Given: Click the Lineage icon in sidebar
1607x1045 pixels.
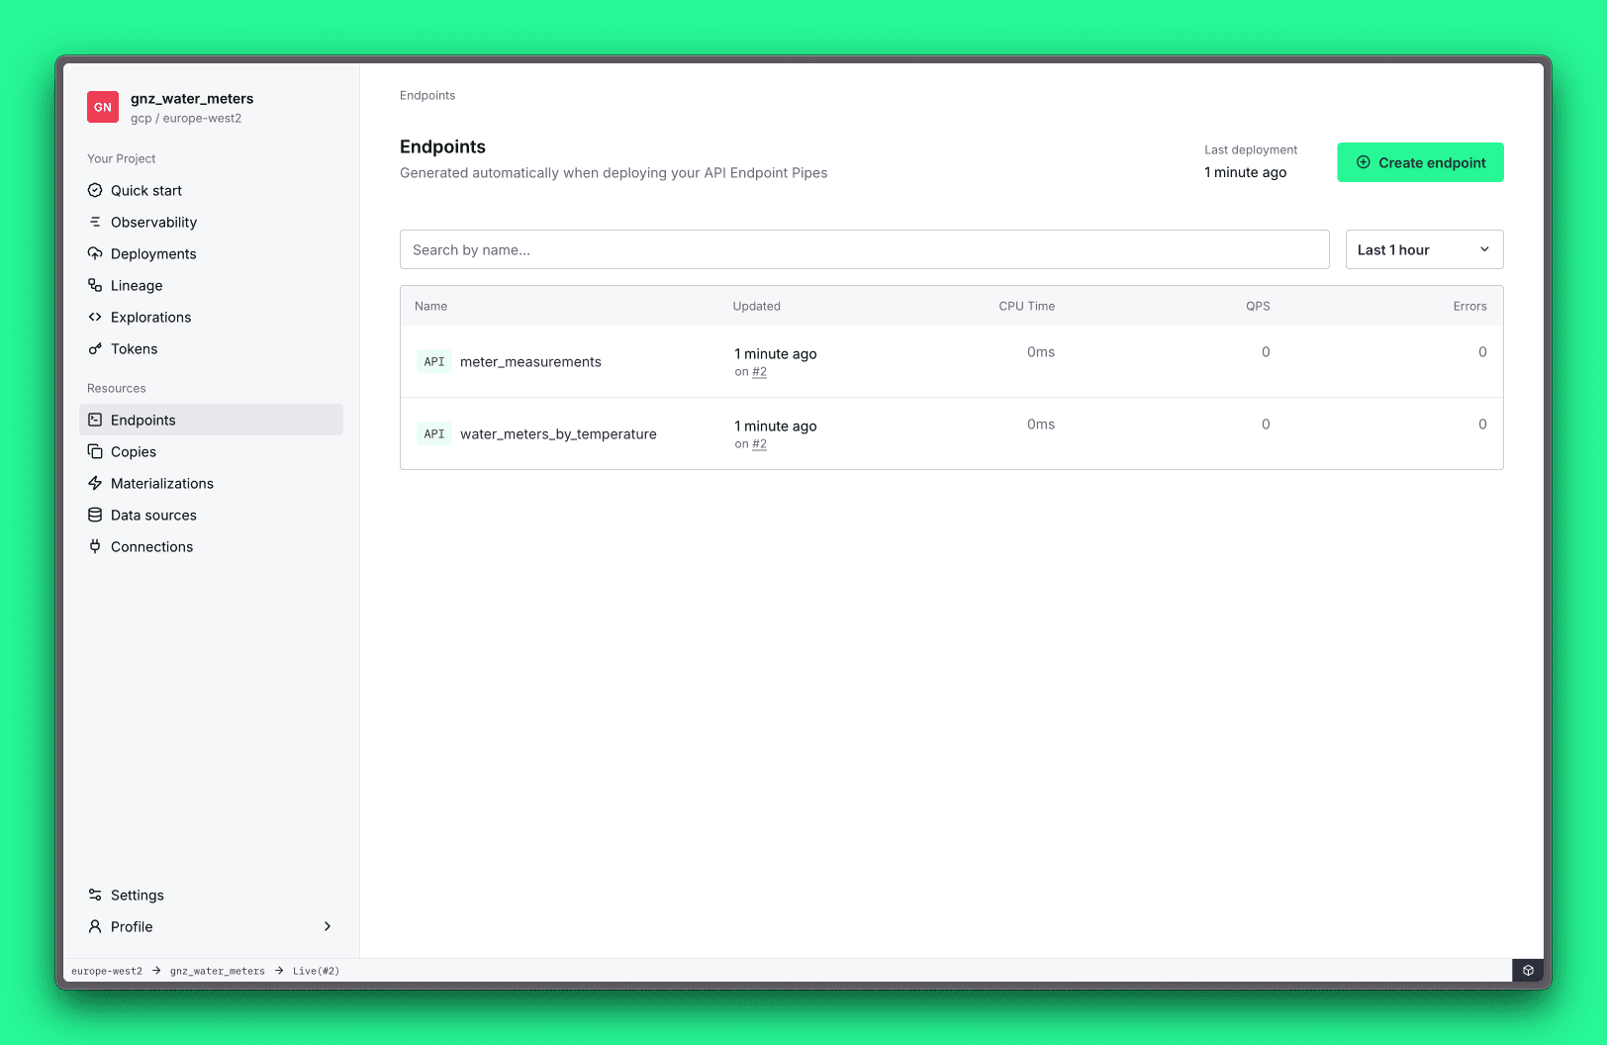Looking at the screenshot, I should pos(95,285).
